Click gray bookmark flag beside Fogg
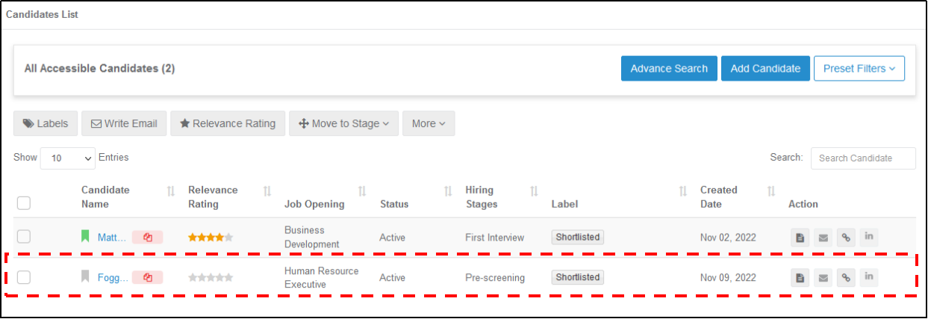The width and height of the screenshot is (928, 319). [x=85, y=276]
